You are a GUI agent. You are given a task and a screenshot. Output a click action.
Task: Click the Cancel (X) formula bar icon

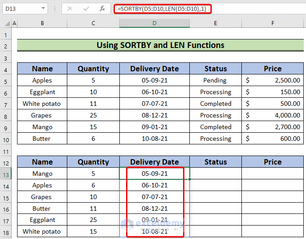pos(70,9)
